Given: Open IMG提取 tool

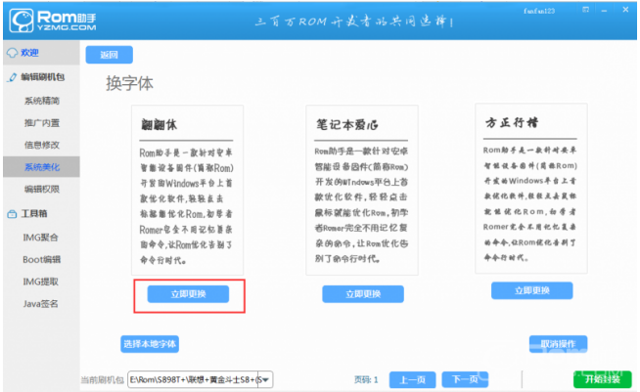Looking at the screenshot, I should pyautogui.click(x=41, y=282).
